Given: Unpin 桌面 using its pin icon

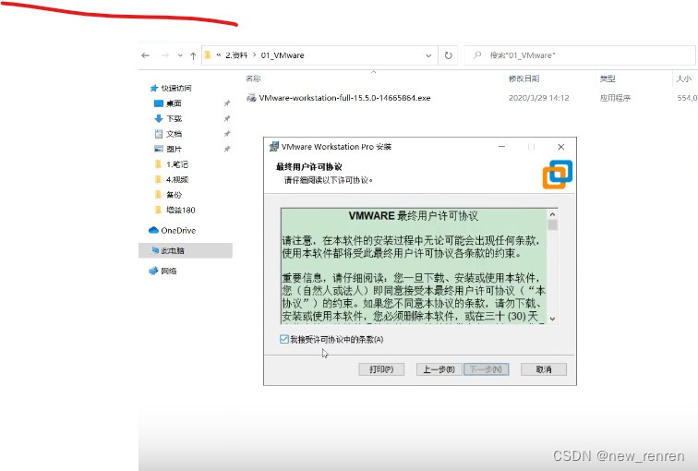Looking at the screenshot, I should (227, 103).
